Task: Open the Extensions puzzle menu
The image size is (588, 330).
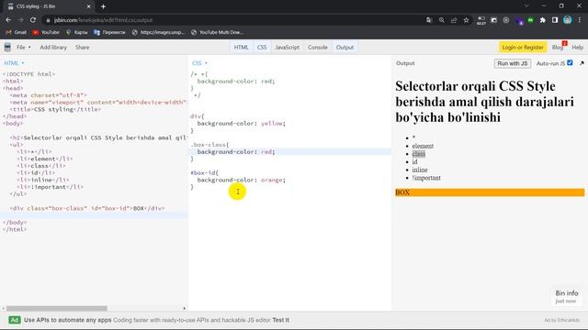Action: pyautogui.click(x=543, y=20)
